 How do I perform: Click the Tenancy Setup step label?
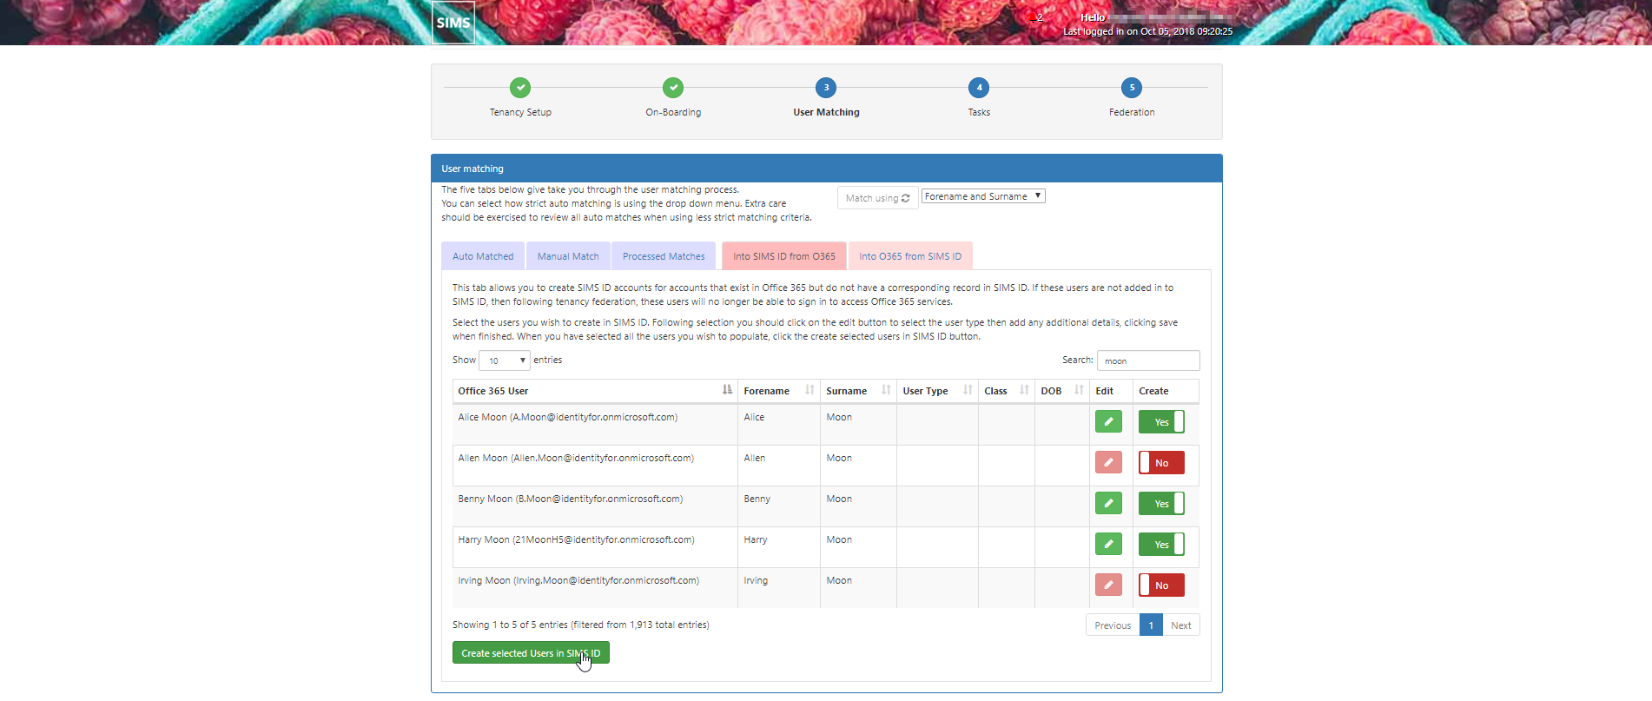click(x=520, y=112)
